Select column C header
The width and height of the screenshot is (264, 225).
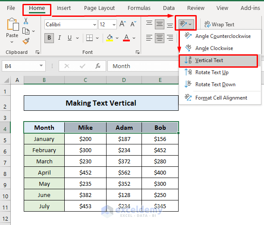[x=85, y=80]
